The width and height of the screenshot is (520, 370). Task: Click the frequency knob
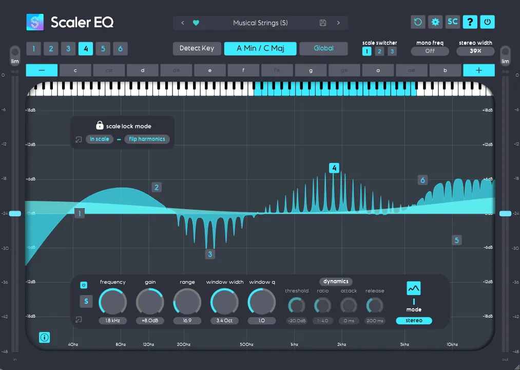[x=113, y=302]
